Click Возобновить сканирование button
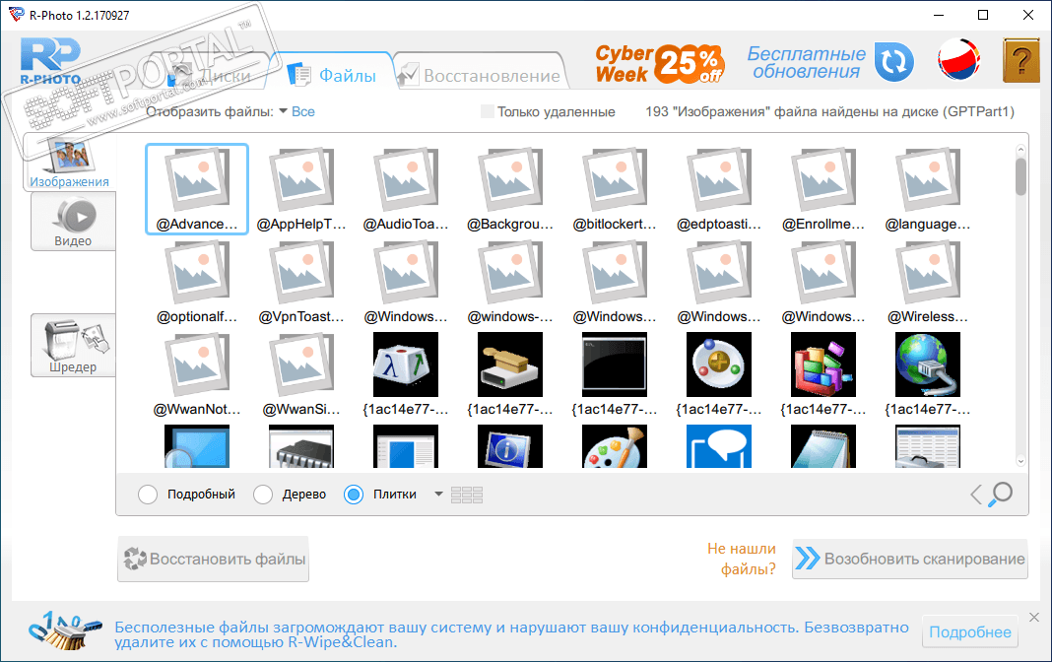Image resolution: width=1052 pixels, height=662 pixels. tap(910, 559)
